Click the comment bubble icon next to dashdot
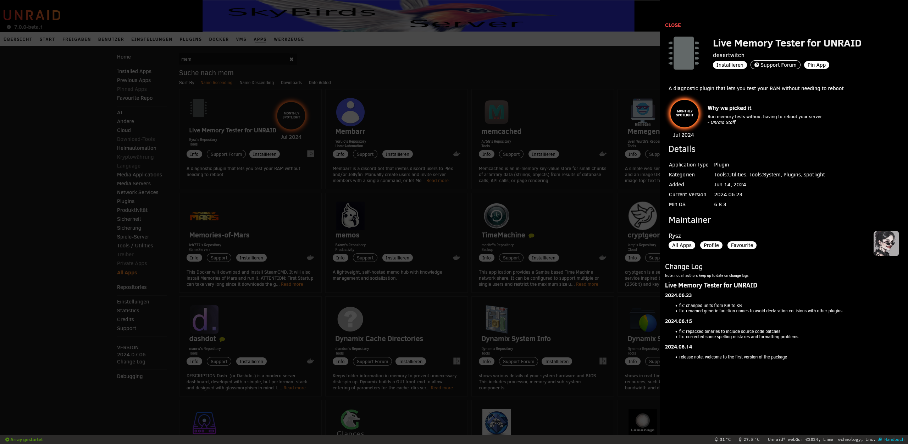This screenshot has width=908, height=444. click(222, 339)
